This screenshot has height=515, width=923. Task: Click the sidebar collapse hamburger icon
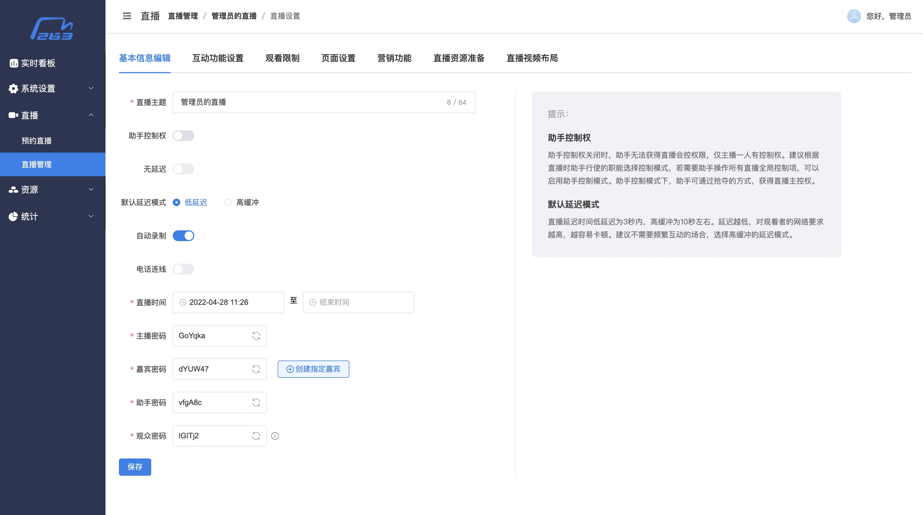127,16
